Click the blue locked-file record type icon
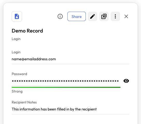 (x=17, y=16)
